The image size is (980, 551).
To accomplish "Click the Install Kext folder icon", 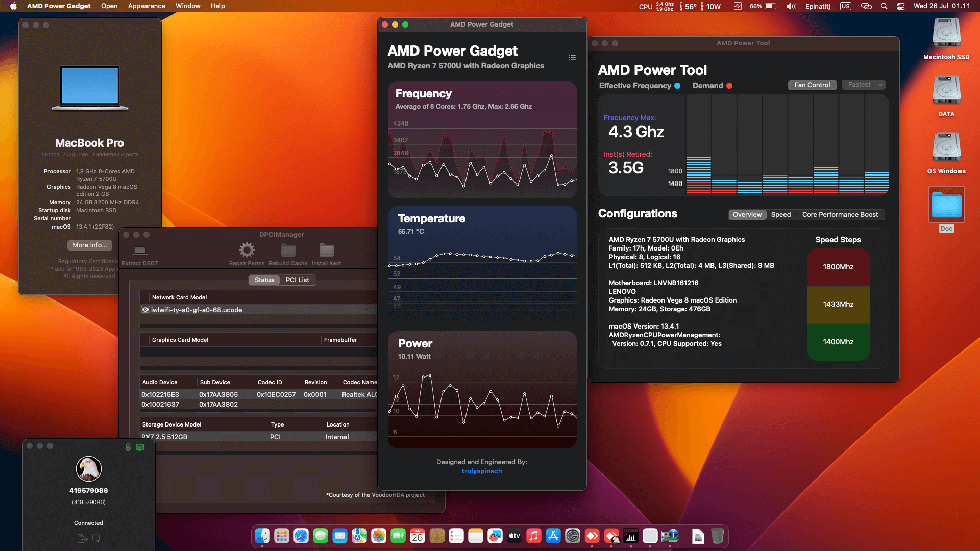I will tap(326, 250).
